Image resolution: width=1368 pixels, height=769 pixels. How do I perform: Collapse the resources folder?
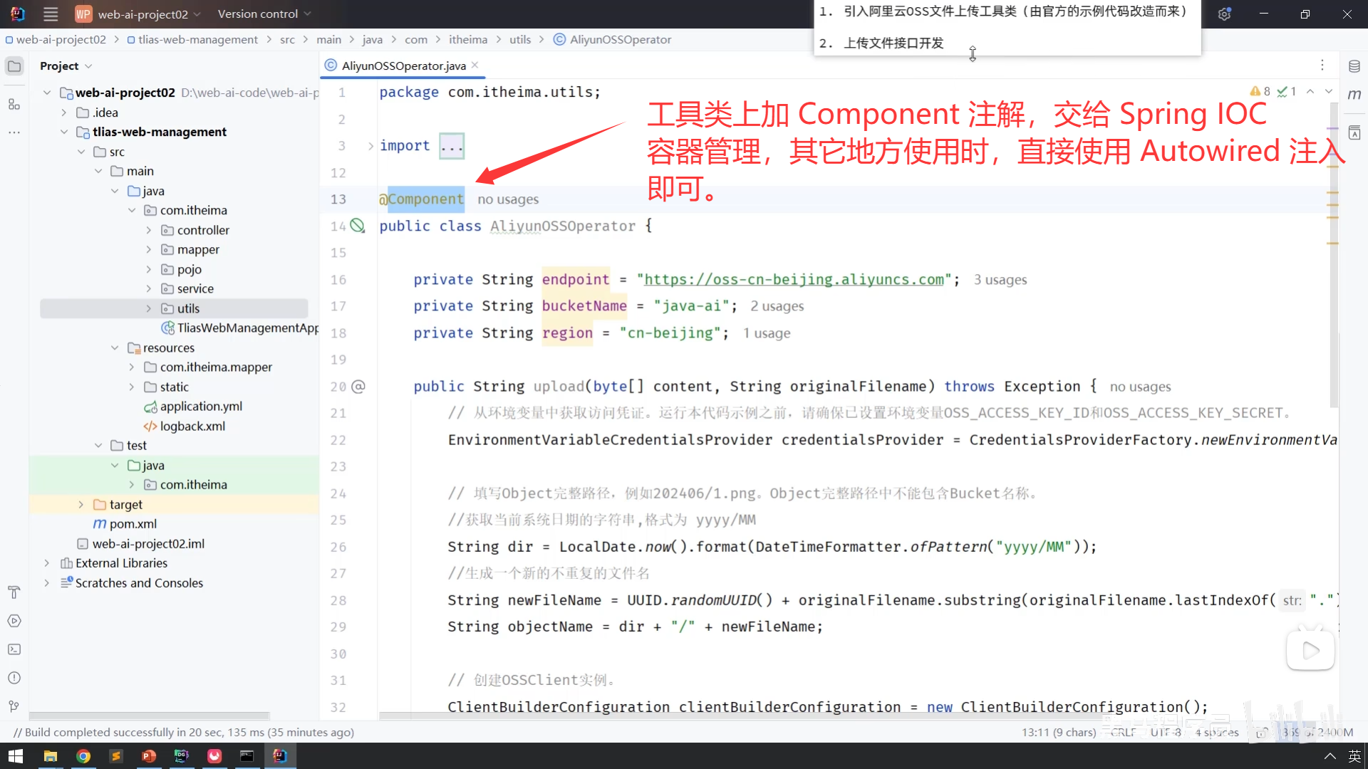[115, 347]
